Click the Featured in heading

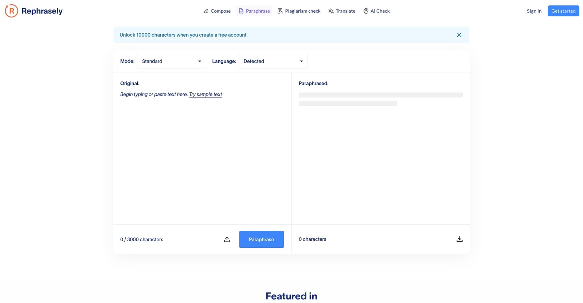point(291,296)
